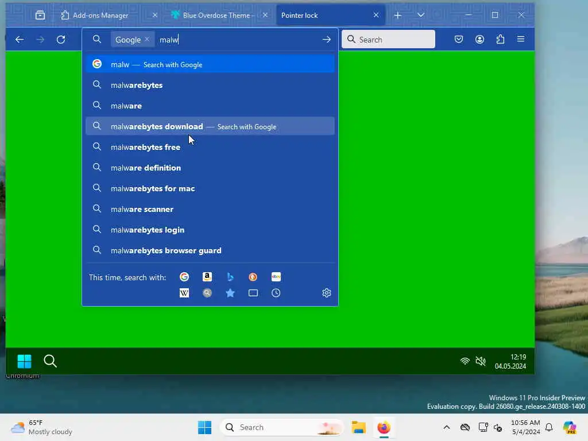Click the Wi-Fi icon on the green page taskbar
This screenshot has height=441, width=588.
(465, 361)
